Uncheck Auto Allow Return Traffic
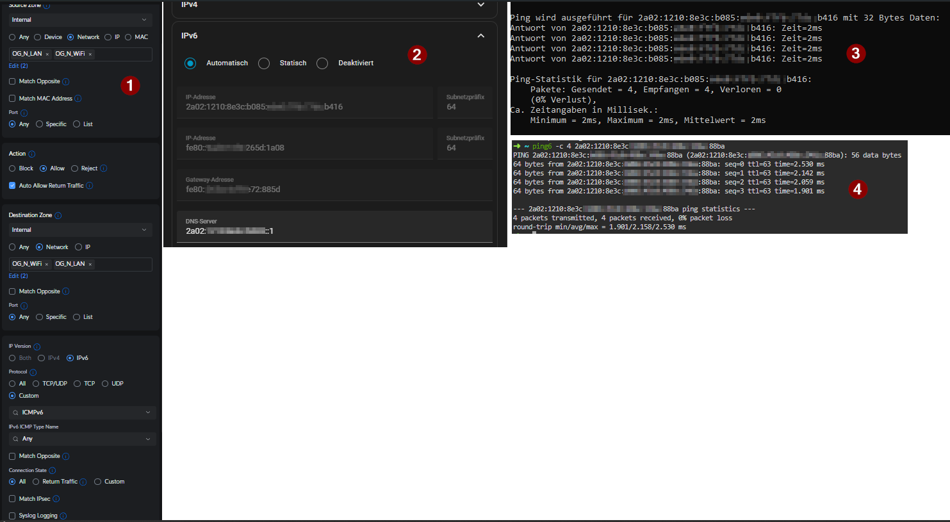This screenshot has width=950, height=522. click(12, 186)
